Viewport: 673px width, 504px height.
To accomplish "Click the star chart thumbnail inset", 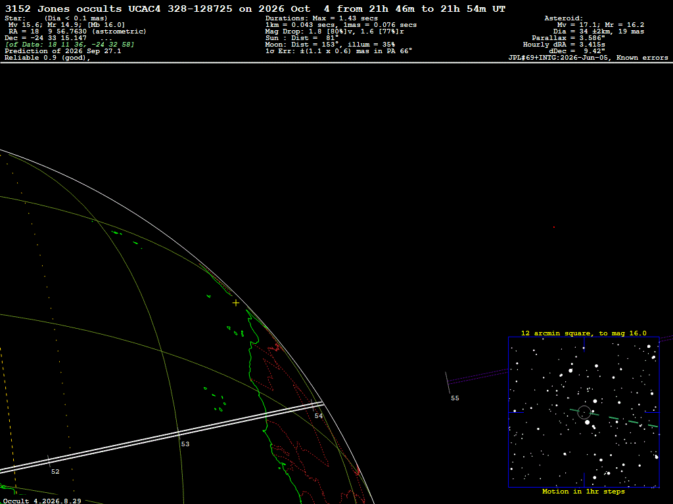I will pyautogui.click(x=584, y=412).
